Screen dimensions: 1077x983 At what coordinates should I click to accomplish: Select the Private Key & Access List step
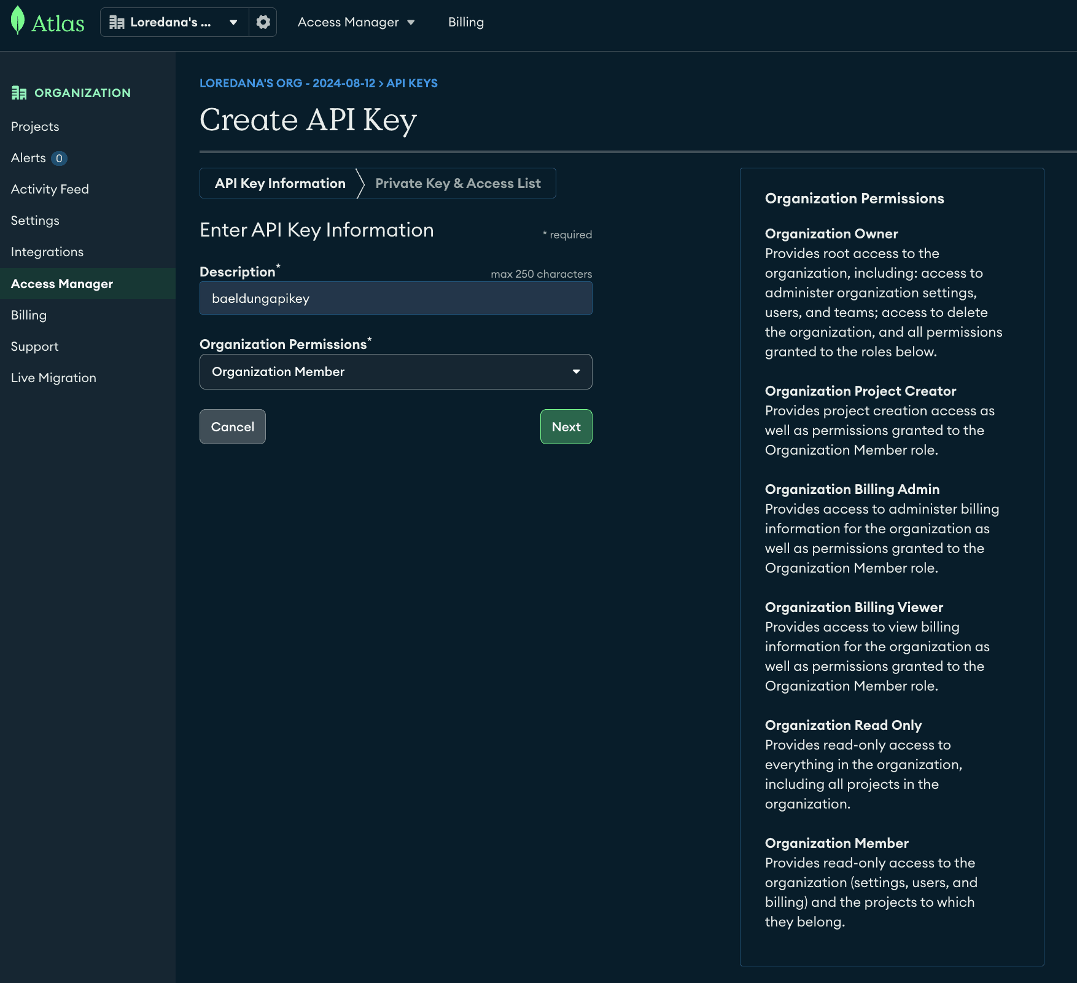pos(458,183)
